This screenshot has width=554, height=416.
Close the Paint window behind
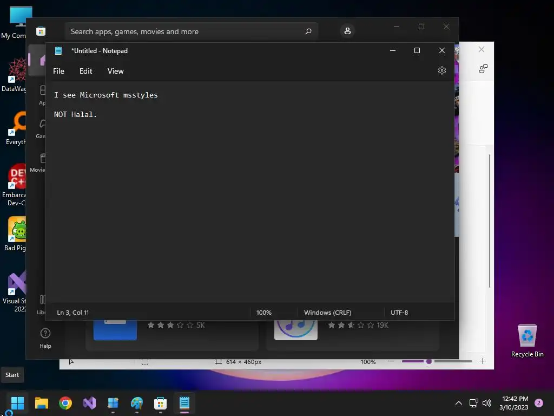tap(481, 49)
